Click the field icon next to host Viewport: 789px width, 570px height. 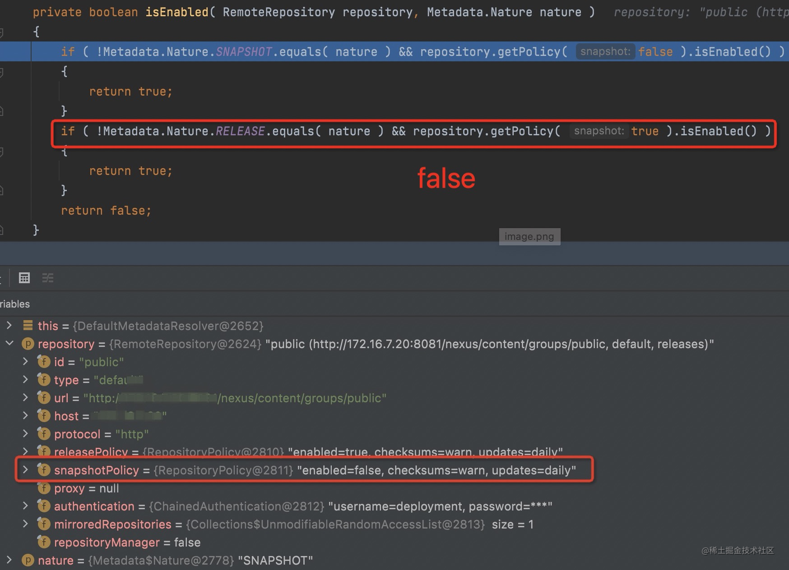(x=44, y=416)
